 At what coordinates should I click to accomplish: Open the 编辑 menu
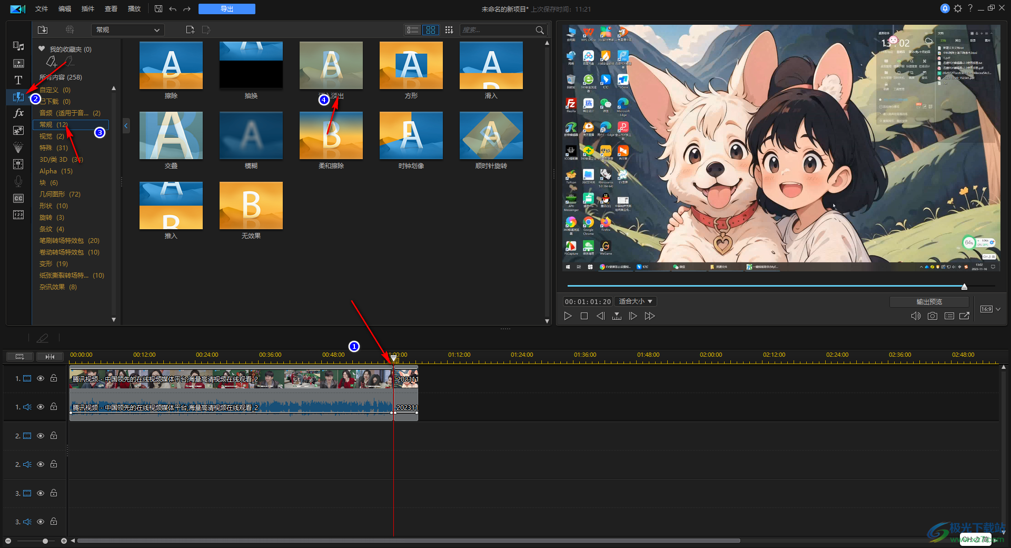pyautogui.click(x=65, y=9)
